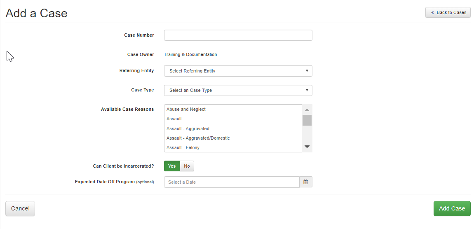Go back to Cases list
Image resolution: width=474 pixels, height=229 pixels.
(x=448, y=12)
